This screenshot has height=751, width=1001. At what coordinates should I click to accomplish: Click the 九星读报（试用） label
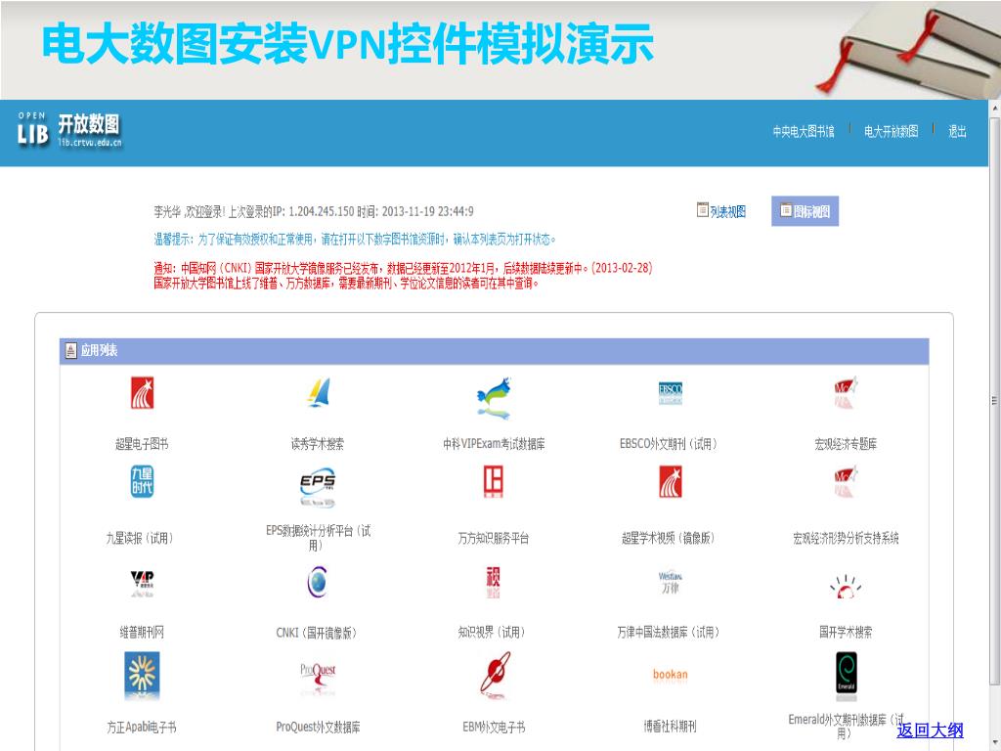tap(140, 539)
